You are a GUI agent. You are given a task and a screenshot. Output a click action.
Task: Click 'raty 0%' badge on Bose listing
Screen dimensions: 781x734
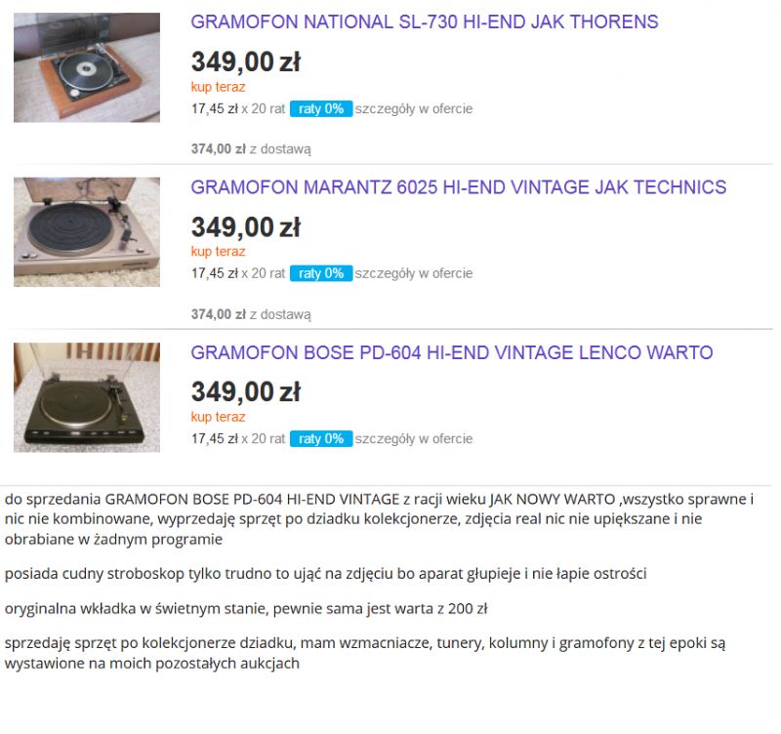321,438
